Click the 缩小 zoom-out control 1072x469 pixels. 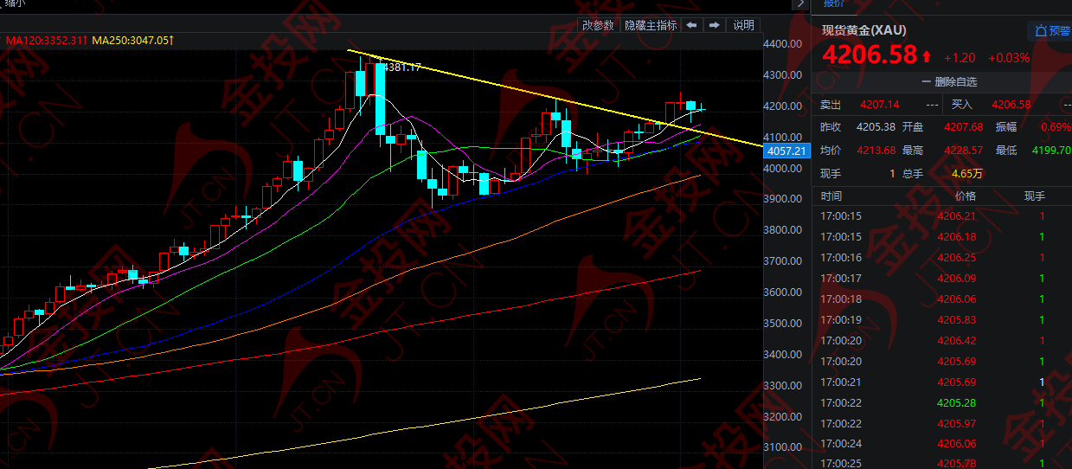16,3
